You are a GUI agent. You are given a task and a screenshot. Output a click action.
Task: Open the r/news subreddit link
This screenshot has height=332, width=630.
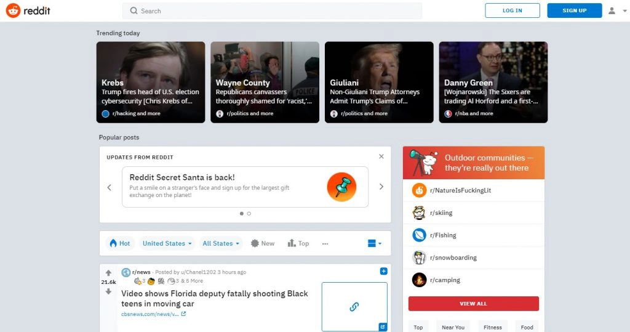[x=142, y=272]
